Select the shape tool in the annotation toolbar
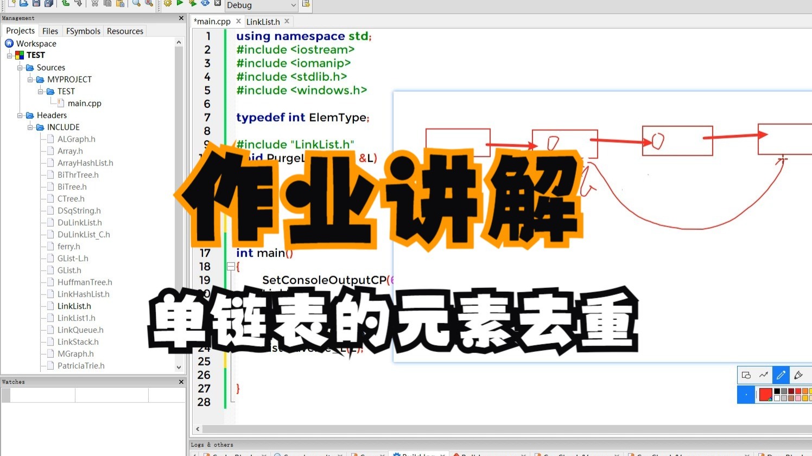Viewport: 812px width, 456px height. (x=747, y=375)
